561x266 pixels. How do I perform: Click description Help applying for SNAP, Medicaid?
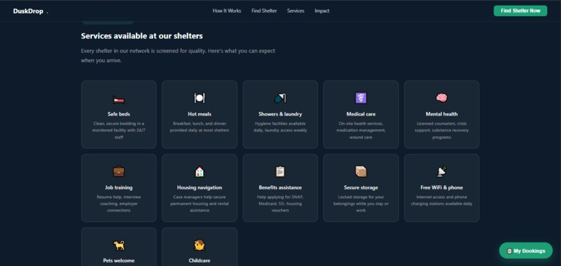click(x=280, y=204)
